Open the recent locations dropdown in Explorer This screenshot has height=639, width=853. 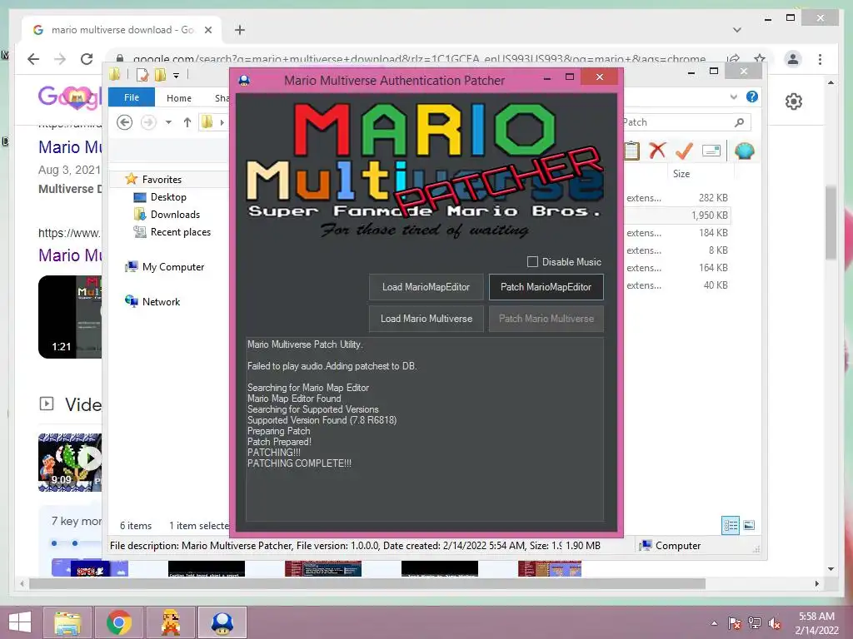pos(168,122)
